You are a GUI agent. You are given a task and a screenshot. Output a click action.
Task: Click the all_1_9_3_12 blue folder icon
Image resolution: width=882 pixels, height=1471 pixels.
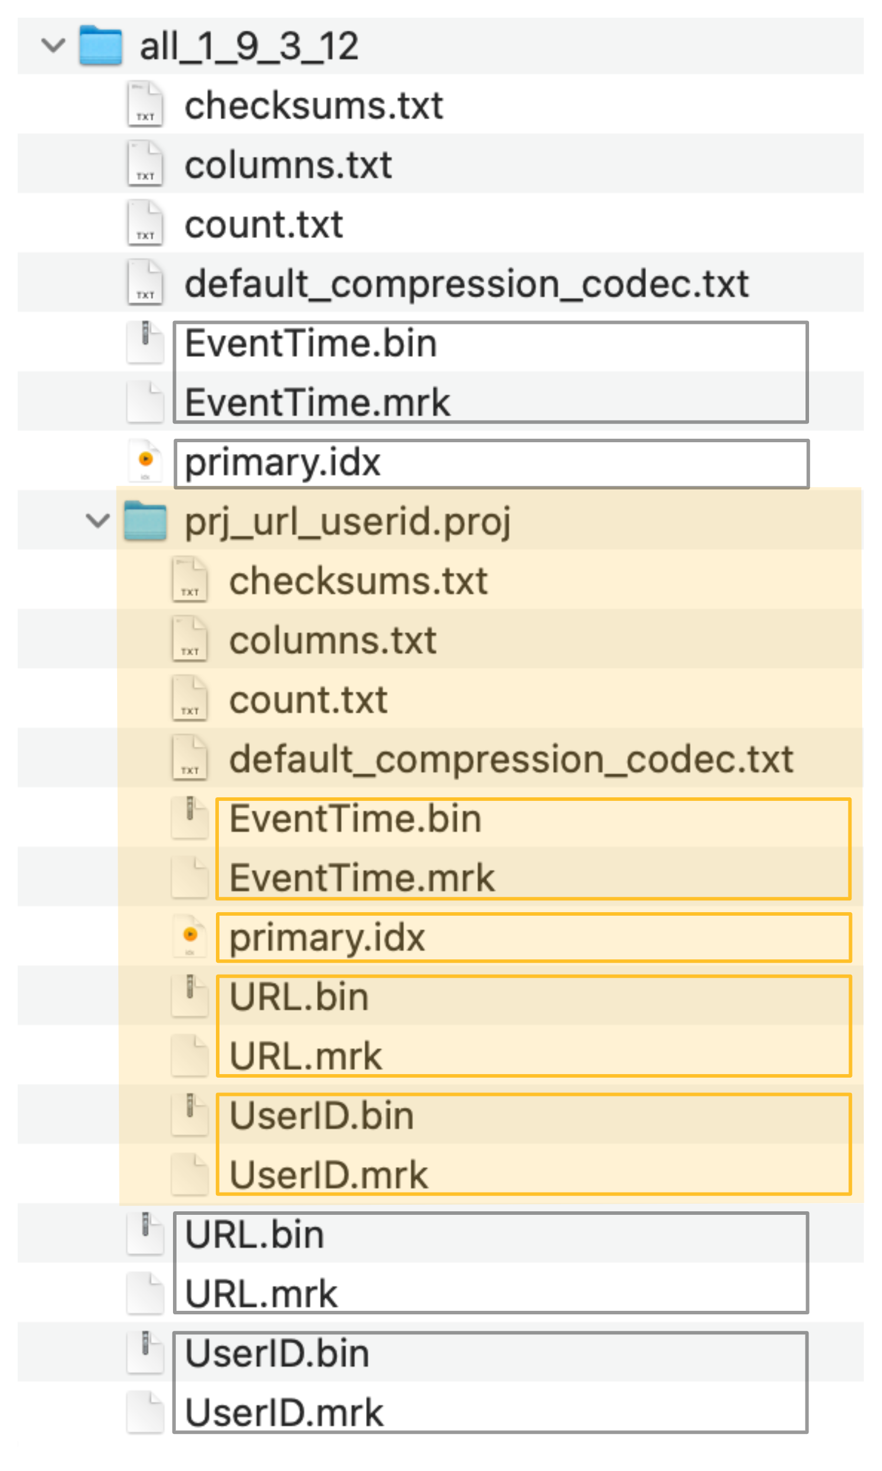[x=101, y=45]
